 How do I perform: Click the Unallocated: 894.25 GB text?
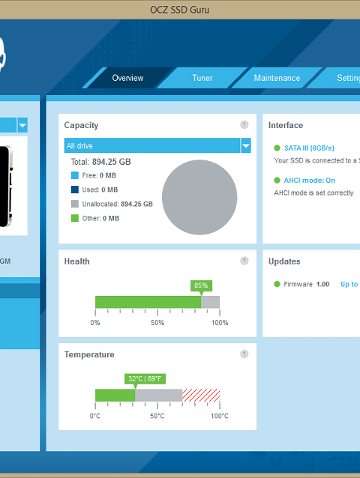tap(118, 204)
